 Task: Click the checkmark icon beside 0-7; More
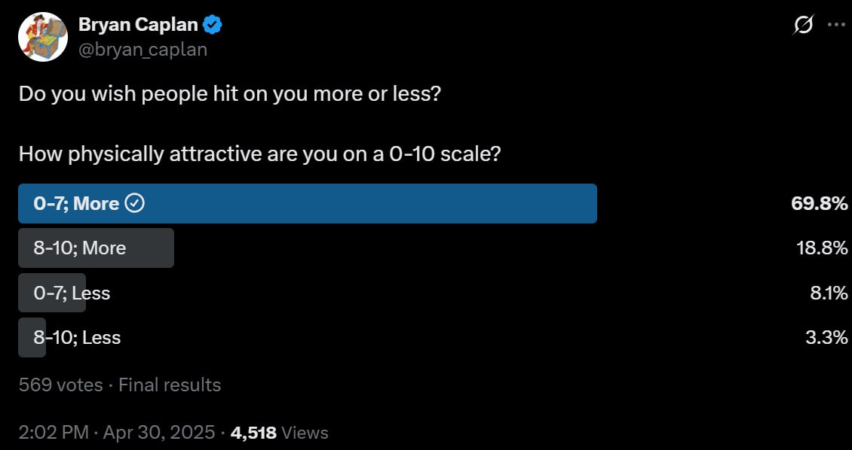[135, 203]
